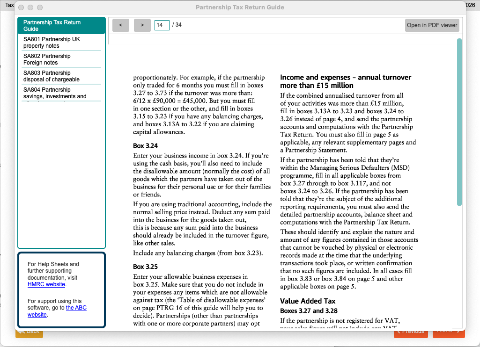
Task: Open SA801 Partnership UK property notes
Action: 61,43
